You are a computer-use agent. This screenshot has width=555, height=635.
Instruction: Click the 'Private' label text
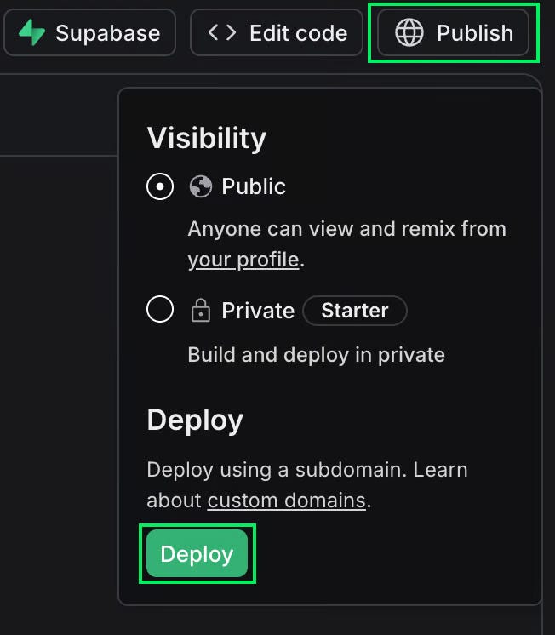[258, 311]
